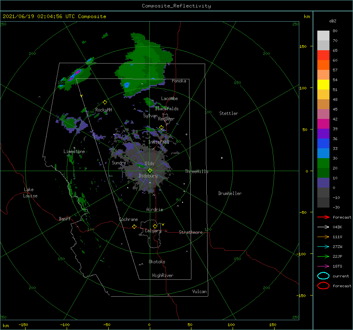The height and width of the screenshot is (330, 353).
Task: Click the cyan current ellipse in legend
Action: (x=323, y=276)
